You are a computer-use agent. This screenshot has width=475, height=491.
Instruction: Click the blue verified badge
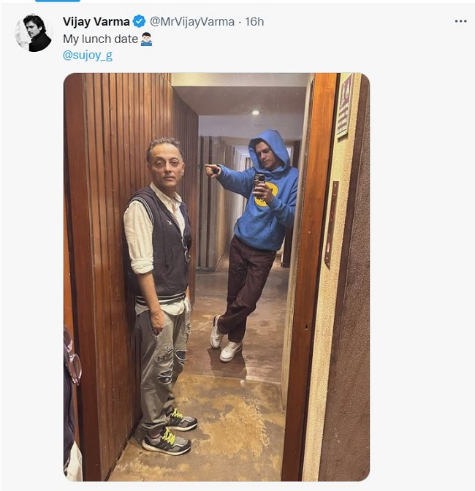coord(140,22)
